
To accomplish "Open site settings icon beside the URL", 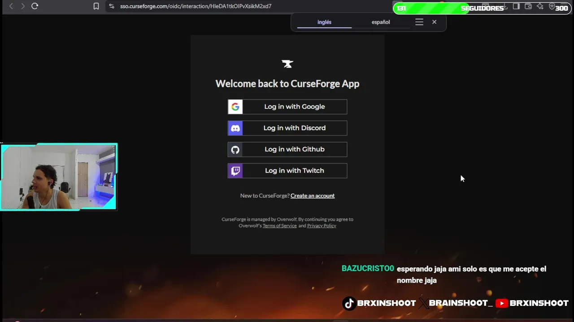I will (x=112, y=6).
